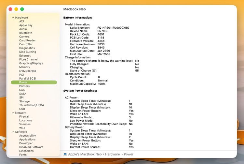
Task: Click serial number FQ1HPS0117U0000XBG
Action: (113, 28)
